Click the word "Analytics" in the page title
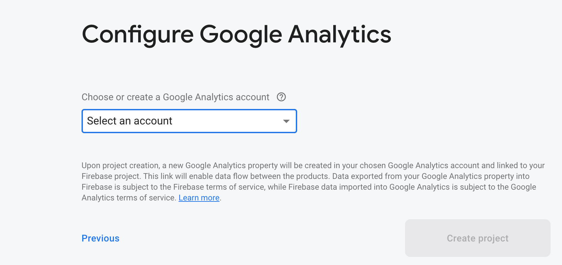 point(339,35)
